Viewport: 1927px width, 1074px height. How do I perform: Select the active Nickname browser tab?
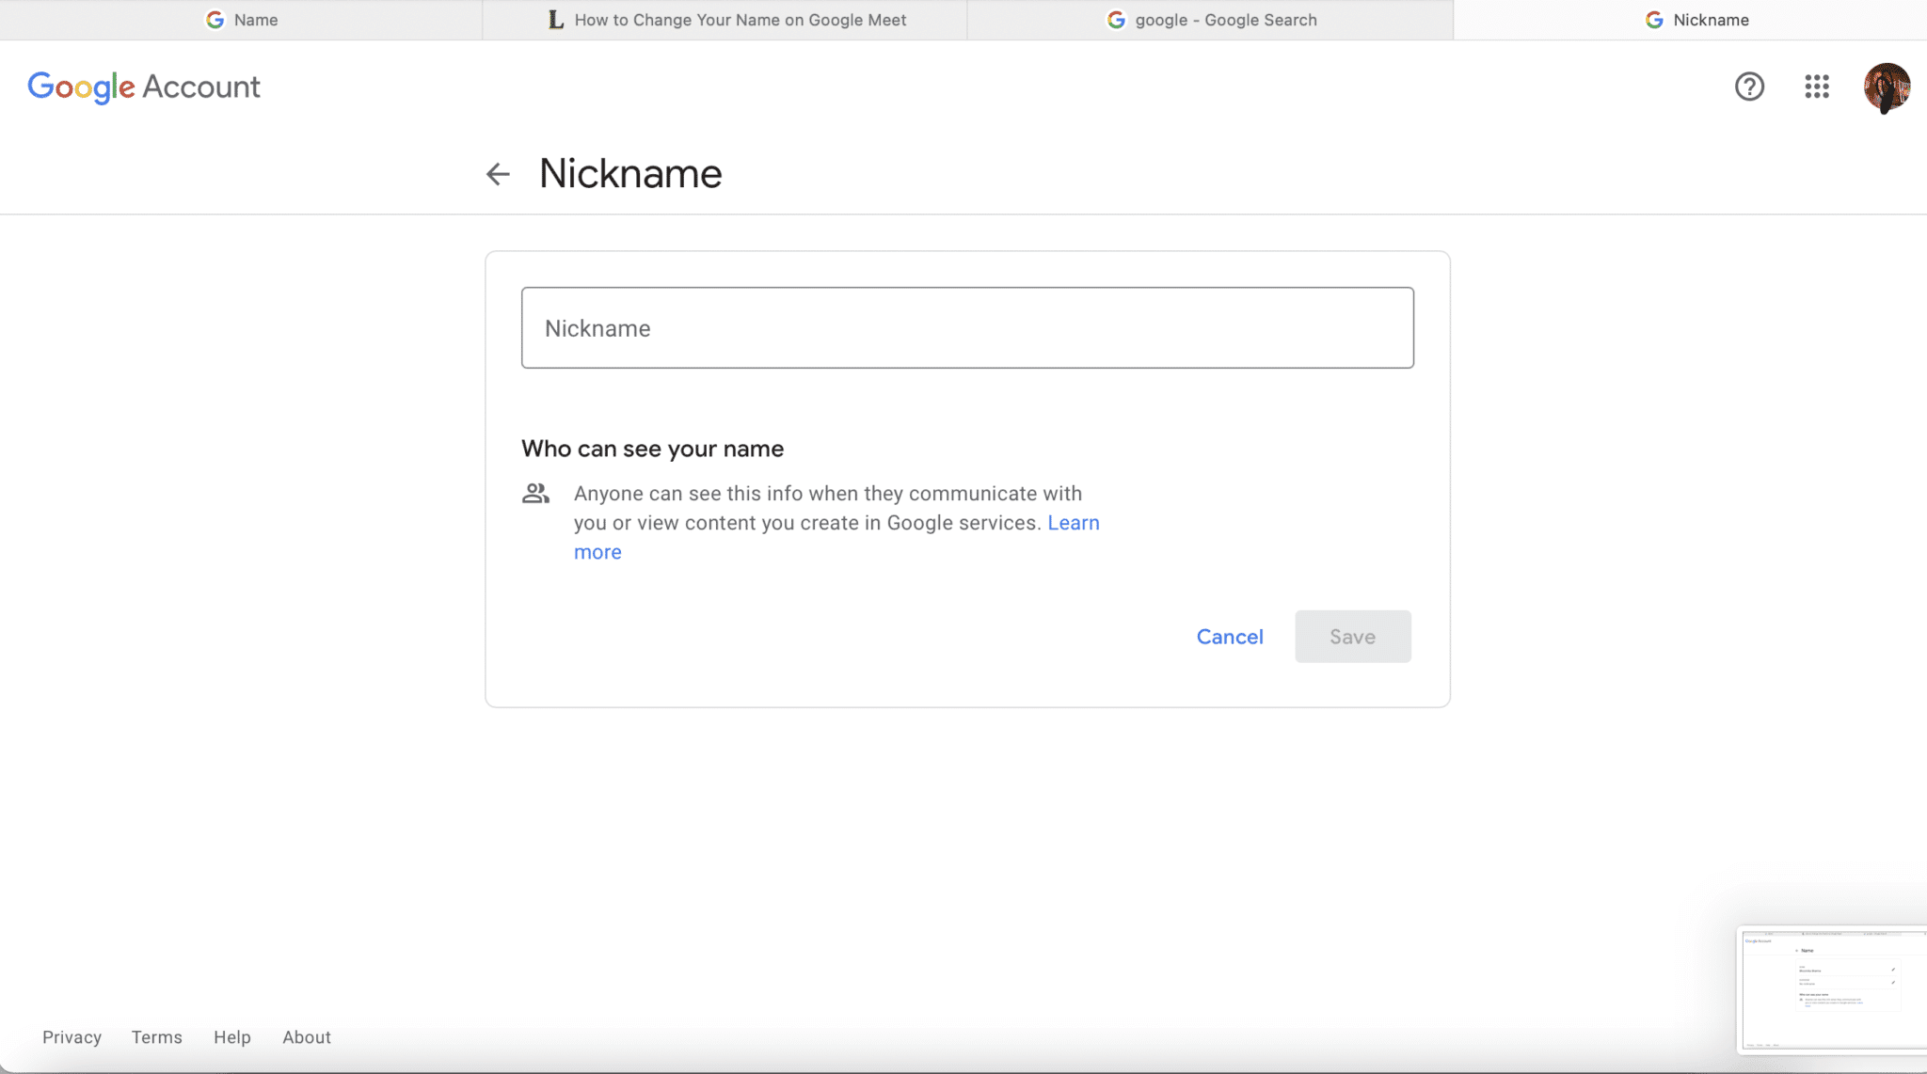pyautogui.click(x=1710, y=20)
